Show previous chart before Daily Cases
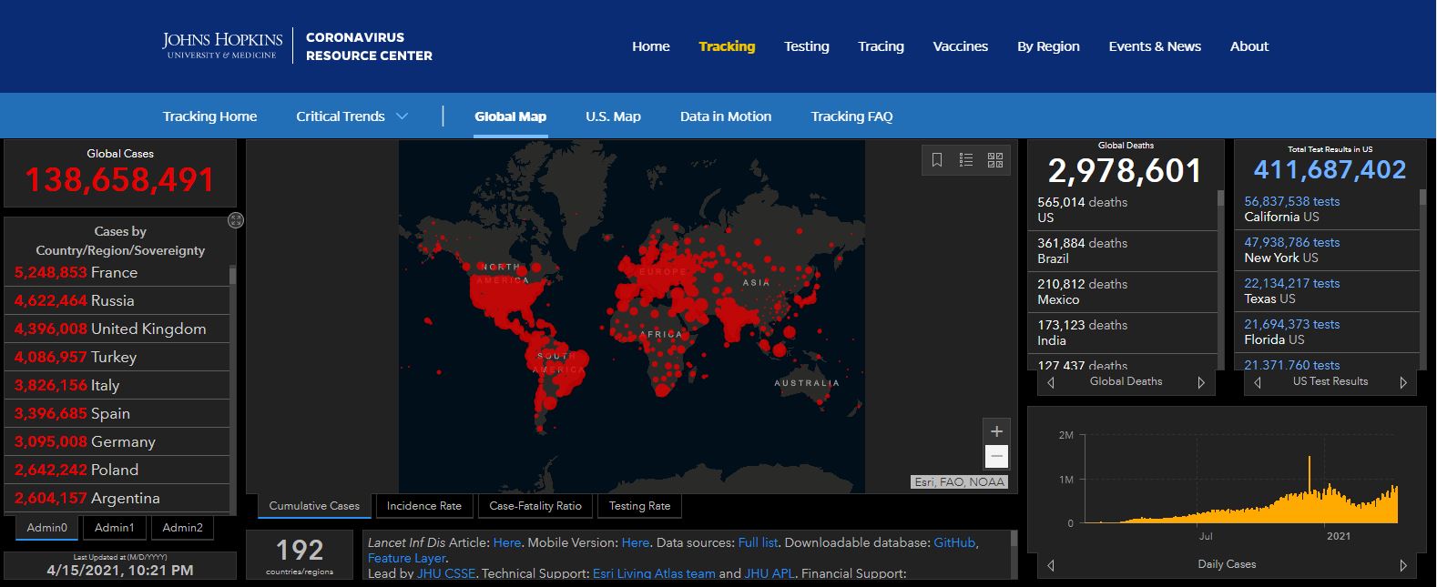1437x587 pixels. click(x=1051, y=565)
